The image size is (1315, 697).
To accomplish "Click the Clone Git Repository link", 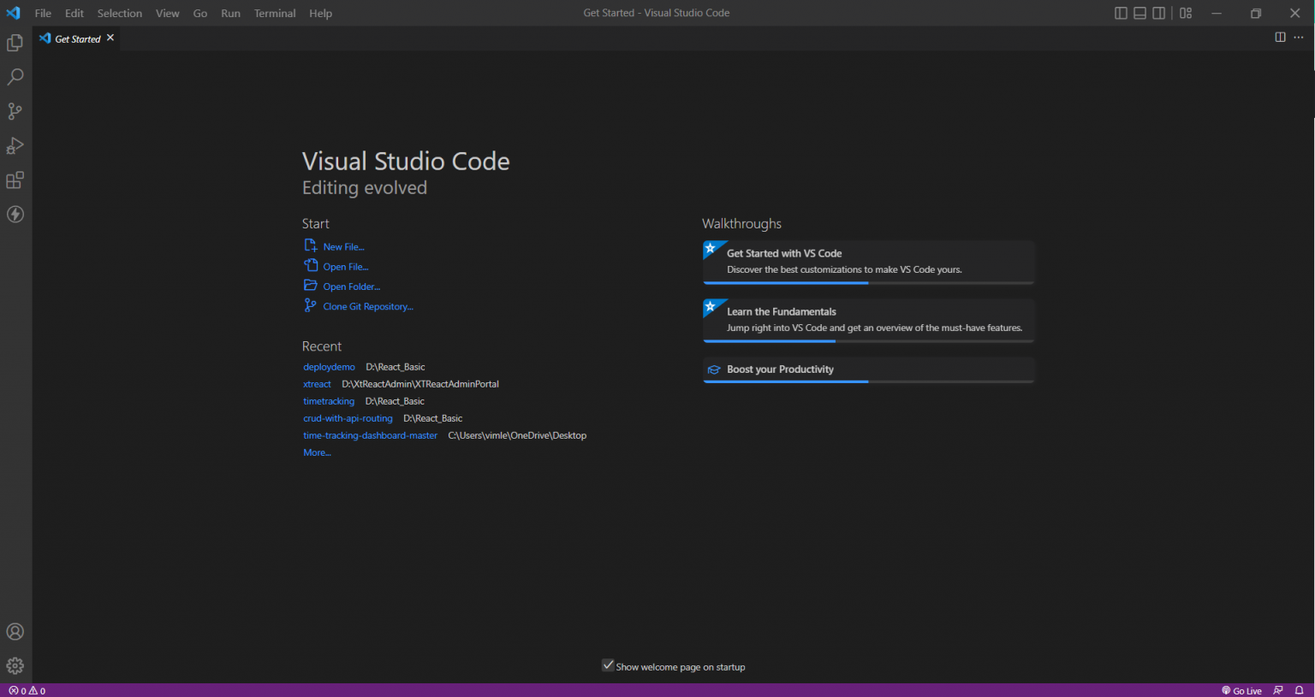I will (367, 306).
